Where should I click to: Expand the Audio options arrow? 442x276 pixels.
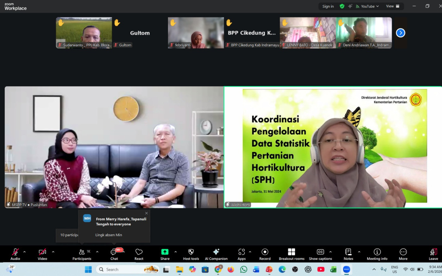click(25, 252)
